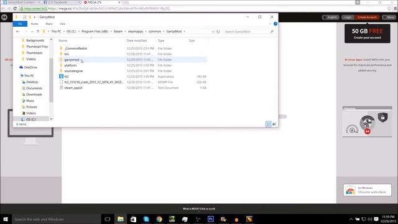Switch to the Facebook browser tab
This screenshot has height=224, width=398.
point(61,2)
